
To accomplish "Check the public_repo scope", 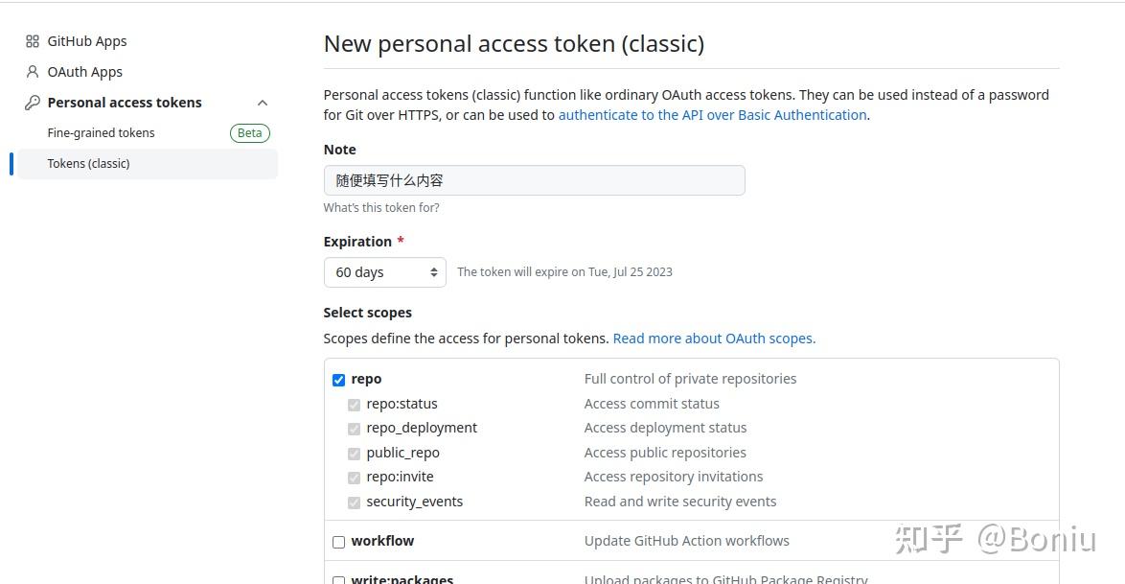I will (x=355, y=453).
